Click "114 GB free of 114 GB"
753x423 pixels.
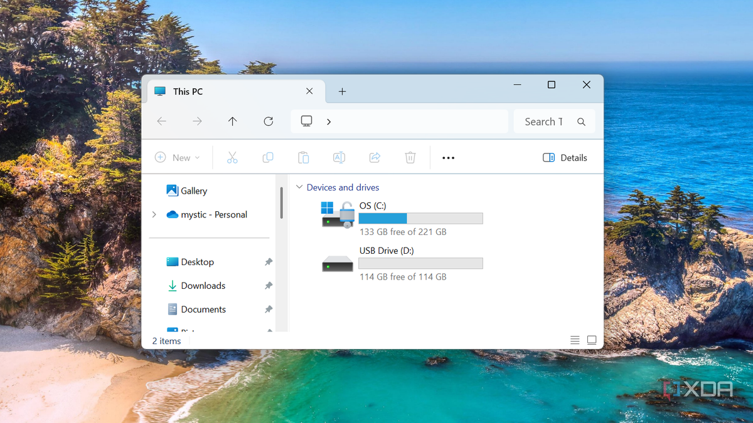point(403,277)
